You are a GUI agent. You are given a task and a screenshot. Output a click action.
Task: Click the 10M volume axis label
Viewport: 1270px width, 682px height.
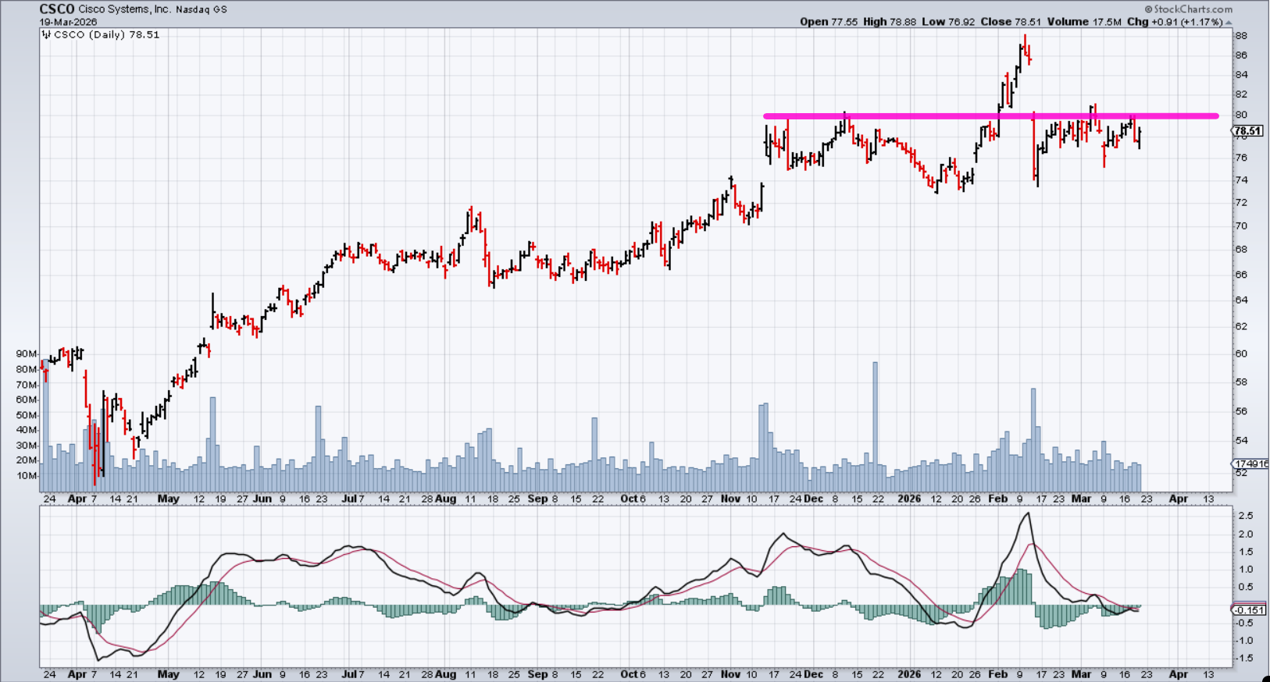pyautogui.click(x=27, y=475)
